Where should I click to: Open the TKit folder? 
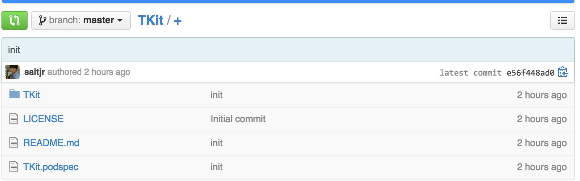click(x=32, y=95)
